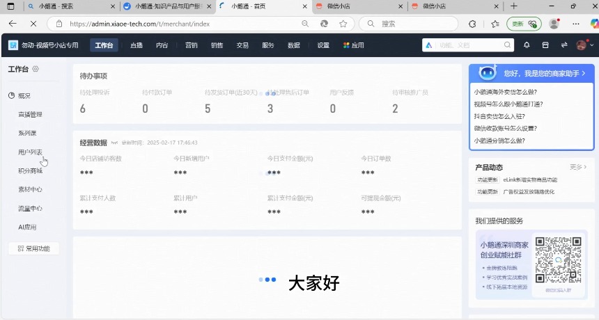Viewport: 599px width, 320px height.
Task: Open the user avatar in admin header
Action: [x=581, y=45]
